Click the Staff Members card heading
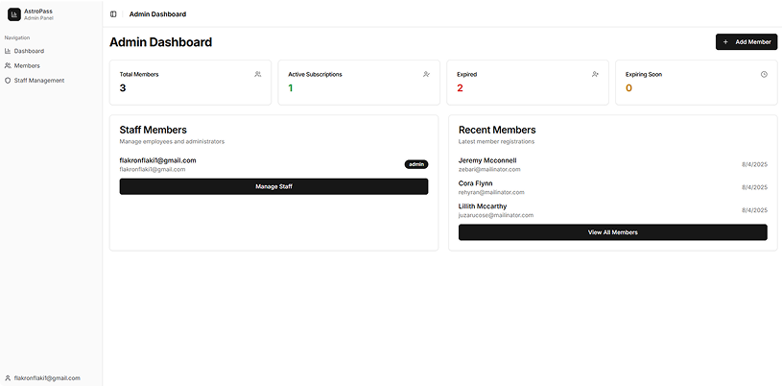Image resolution: width=782 pixels, height=386 pixels. 154,130
